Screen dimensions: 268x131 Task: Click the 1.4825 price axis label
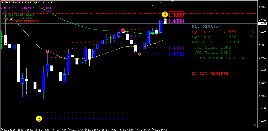pos(263,96)
